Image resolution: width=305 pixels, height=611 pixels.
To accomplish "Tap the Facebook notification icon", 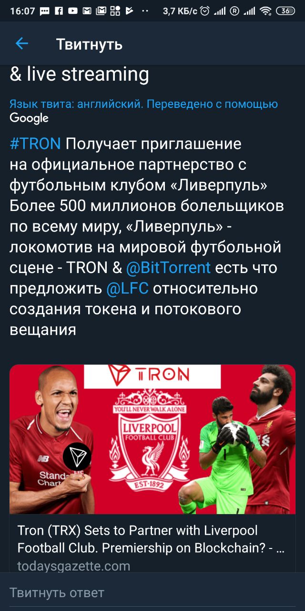I will click(x=59, y=11).
